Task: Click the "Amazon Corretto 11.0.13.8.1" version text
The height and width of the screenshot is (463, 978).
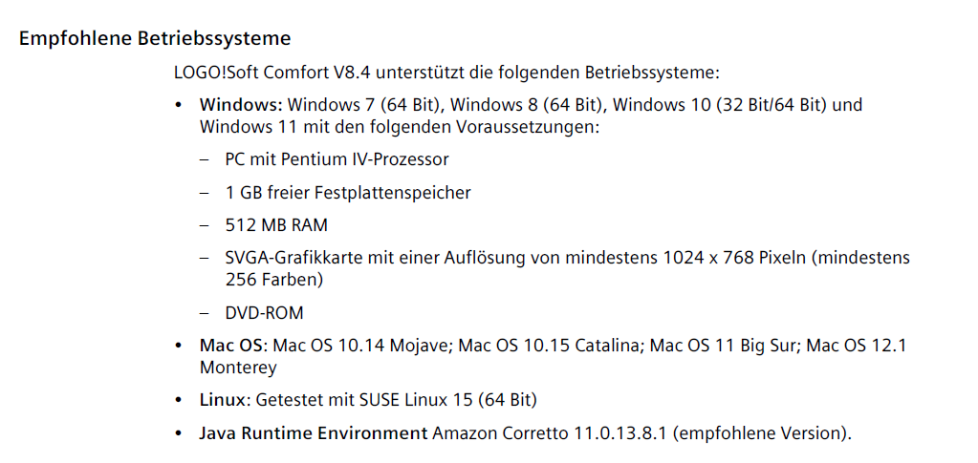Action: (549, 433)
